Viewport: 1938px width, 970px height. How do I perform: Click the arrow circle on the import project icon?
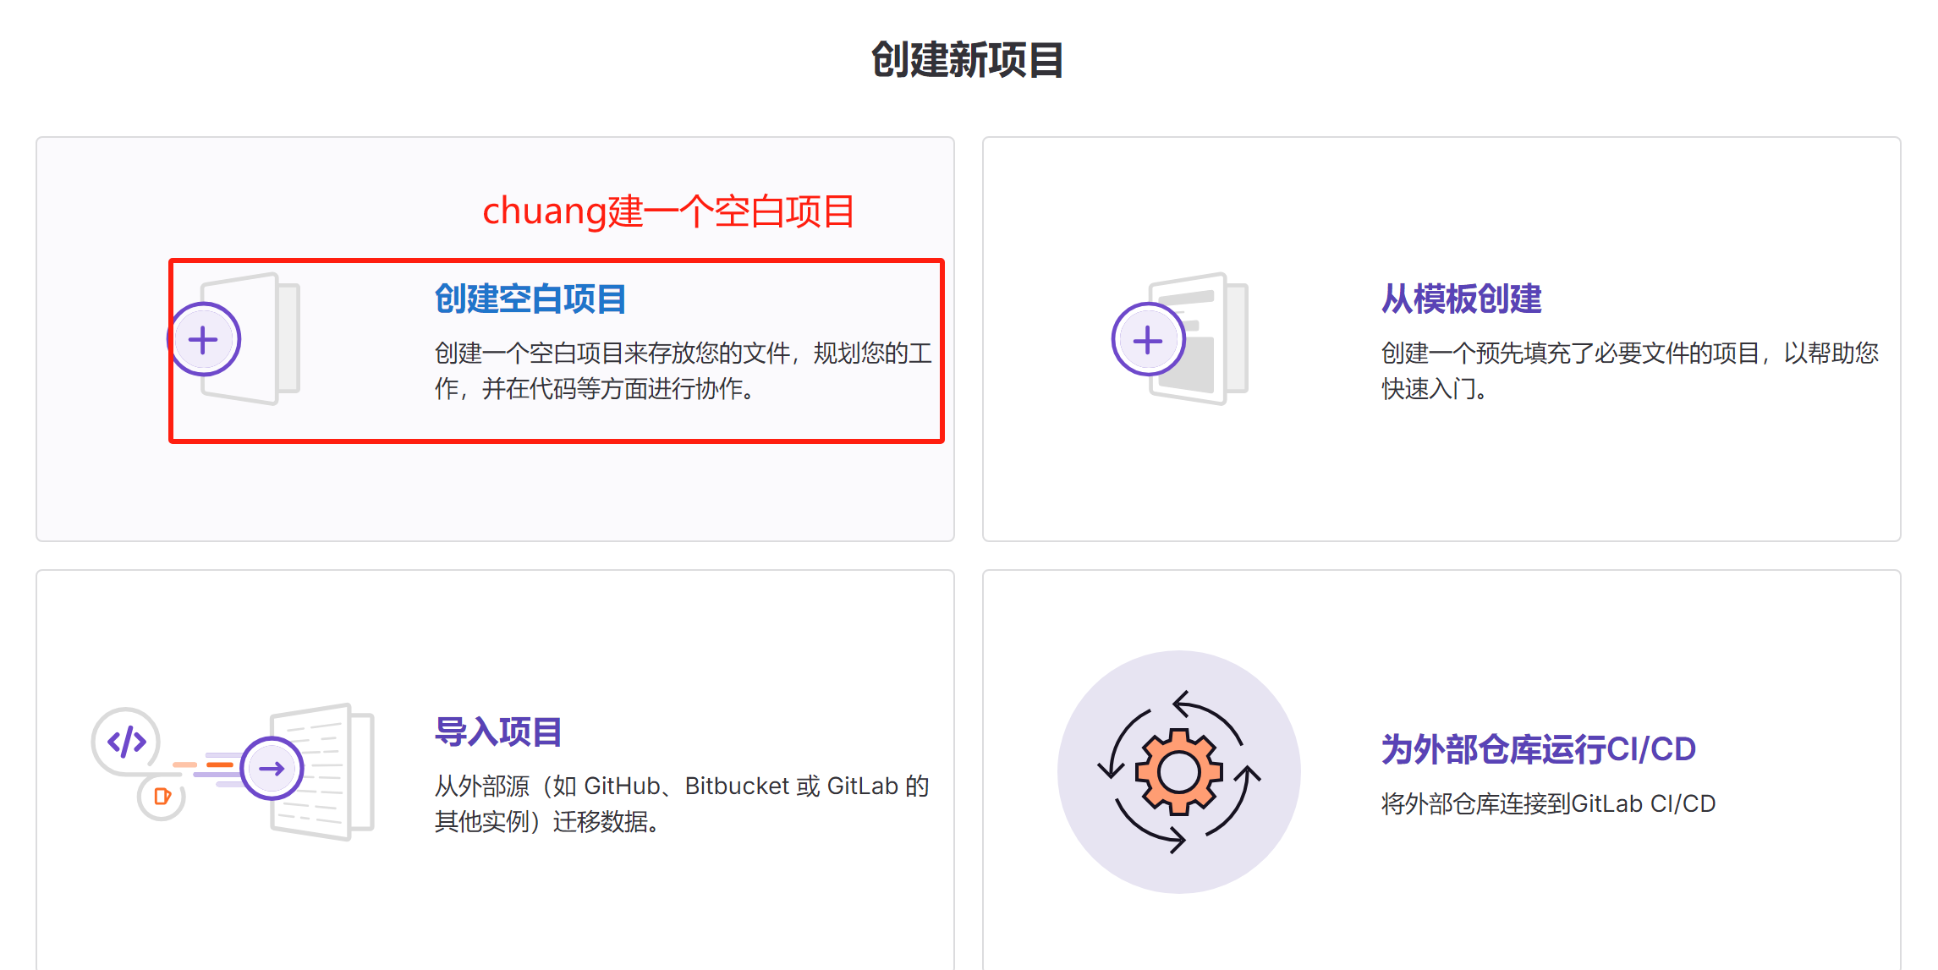pyautogui.click(x=272, y=769)
